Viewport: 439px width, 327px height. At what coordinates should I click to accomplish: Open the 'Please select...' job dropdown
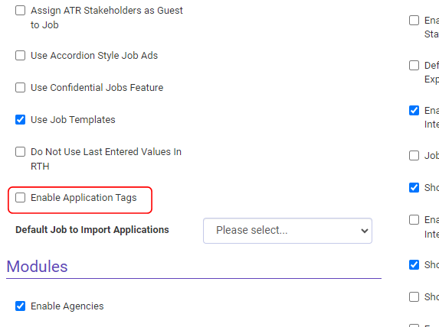(x=287, y=231)
